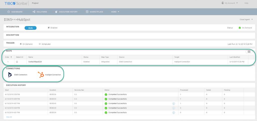Click the green check for the 5:28 PM run
Image resolution: width=257 pixels, height=121 pixels.
click(x=106, y=94)
